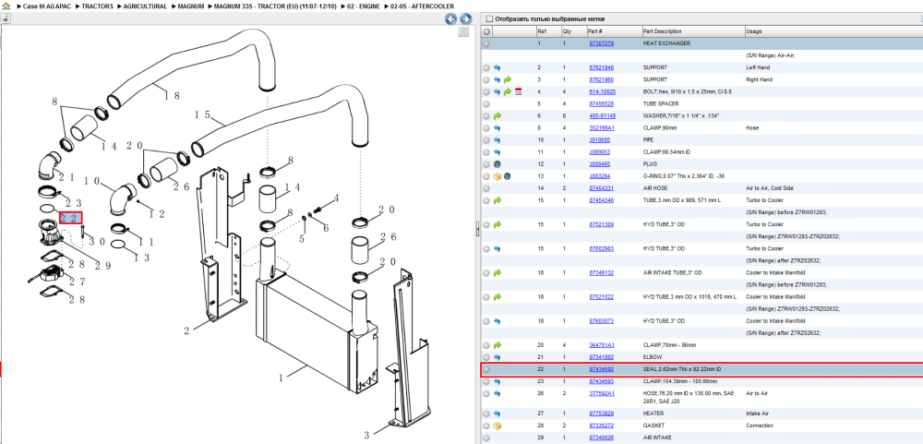Image resolution: width=923 pixels, height=444 pixels.
Task: Select the HEAT EXCHANGER row circle button
Action: [486, 43]
